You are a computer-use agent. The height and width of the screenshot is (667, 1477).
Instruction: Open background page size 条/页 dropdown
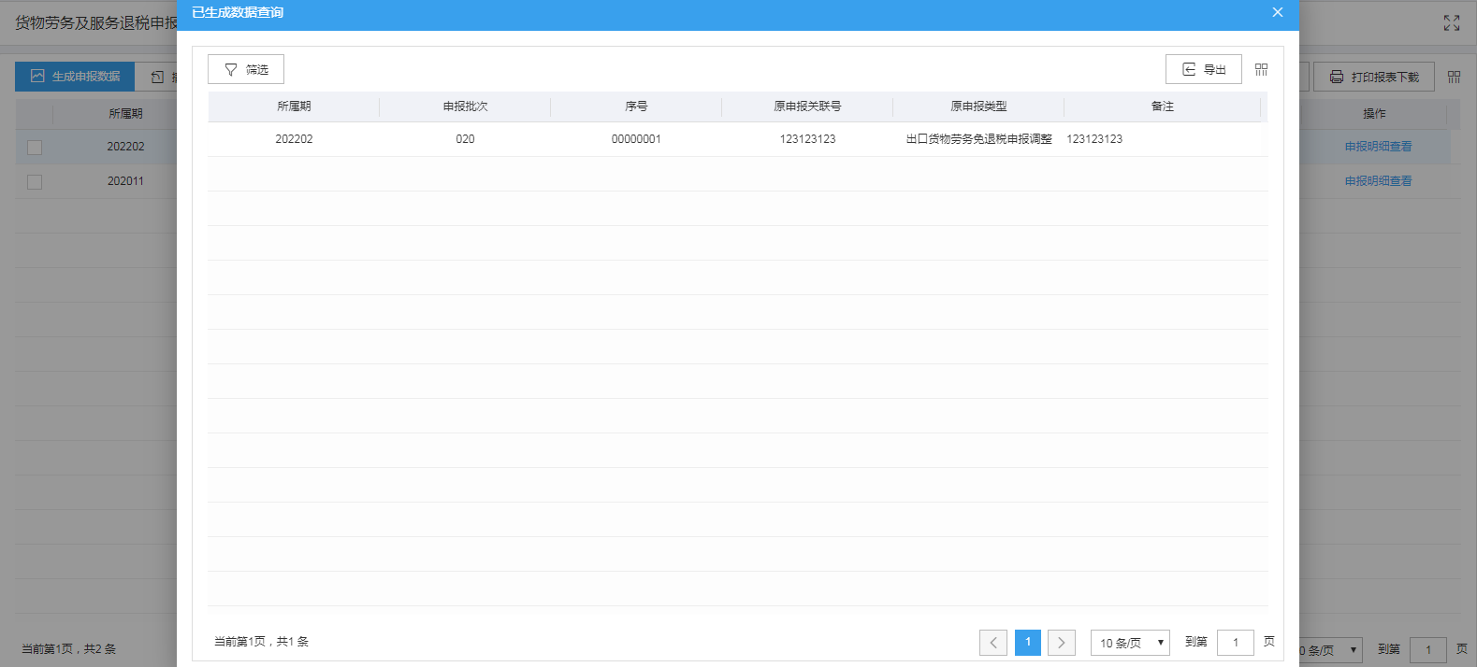pyautogui.click(x=1331, y=650)
